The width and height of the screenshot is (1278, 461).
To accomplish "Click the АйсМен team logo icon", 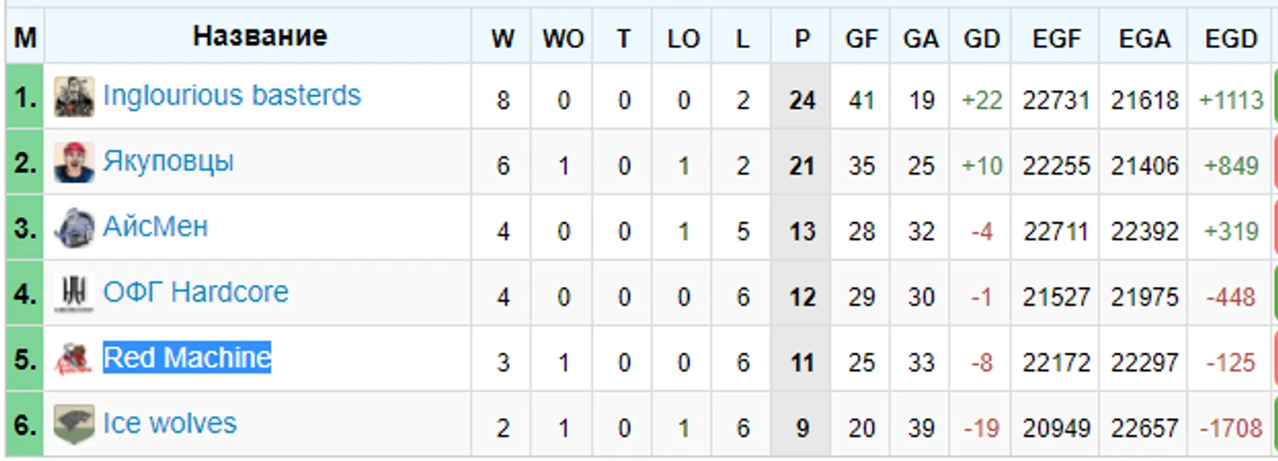I will (74, 228).
